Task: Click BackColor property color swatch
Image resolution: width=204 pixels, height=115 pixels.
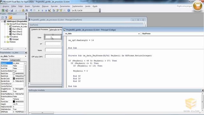Action: (x=14, y=73)
